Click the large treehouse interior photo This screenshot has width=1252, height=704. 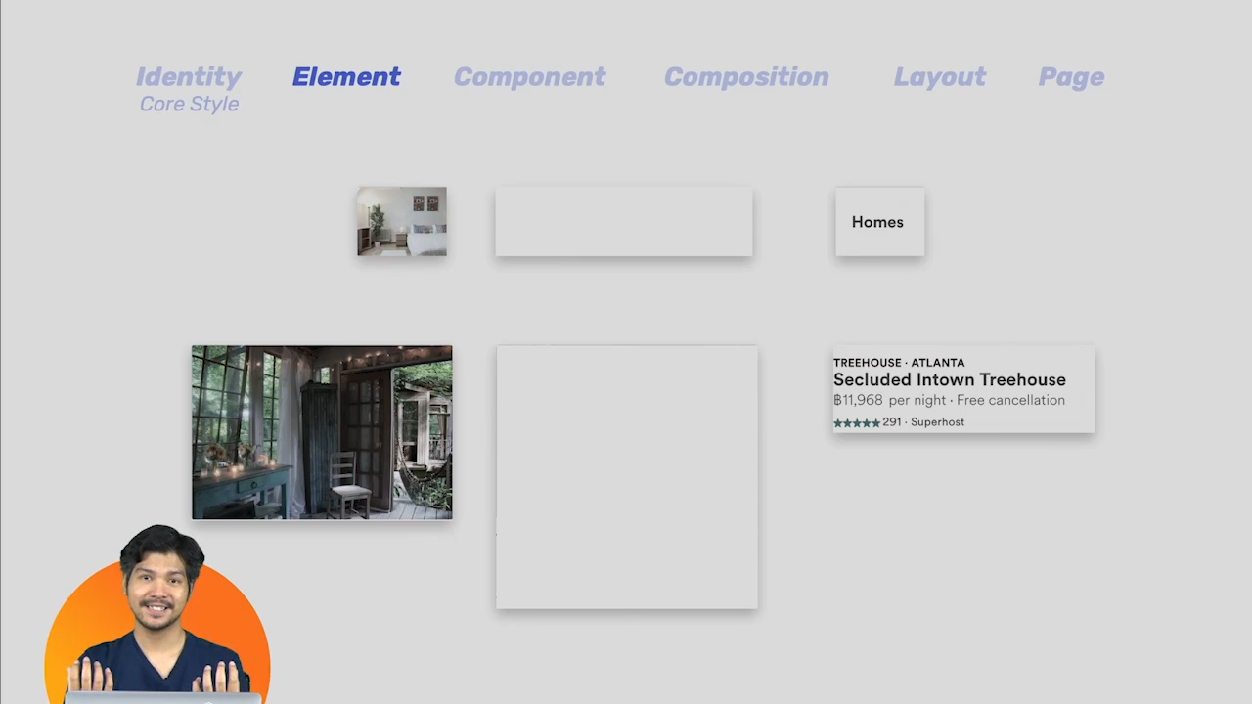click(322, 431)
